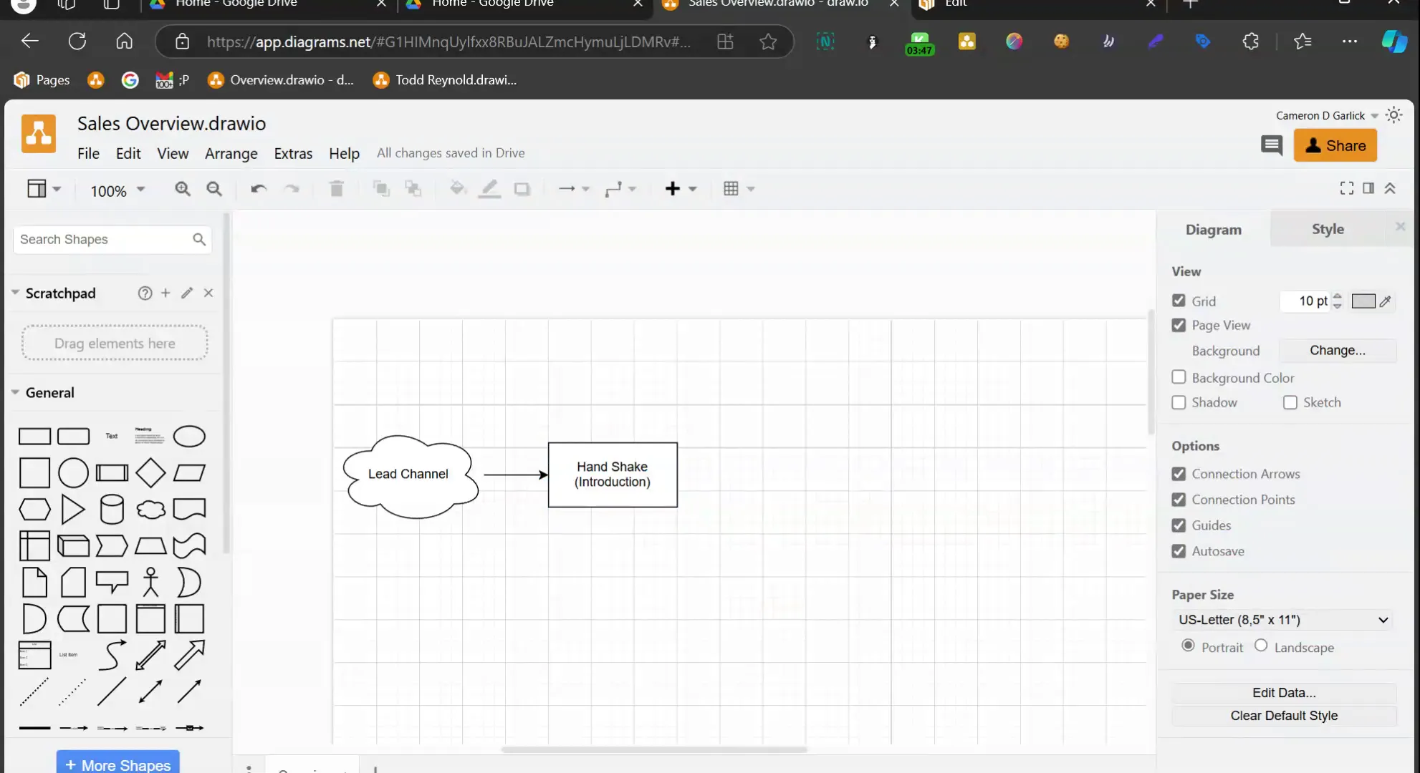Click the Share button

[1335, 145]
